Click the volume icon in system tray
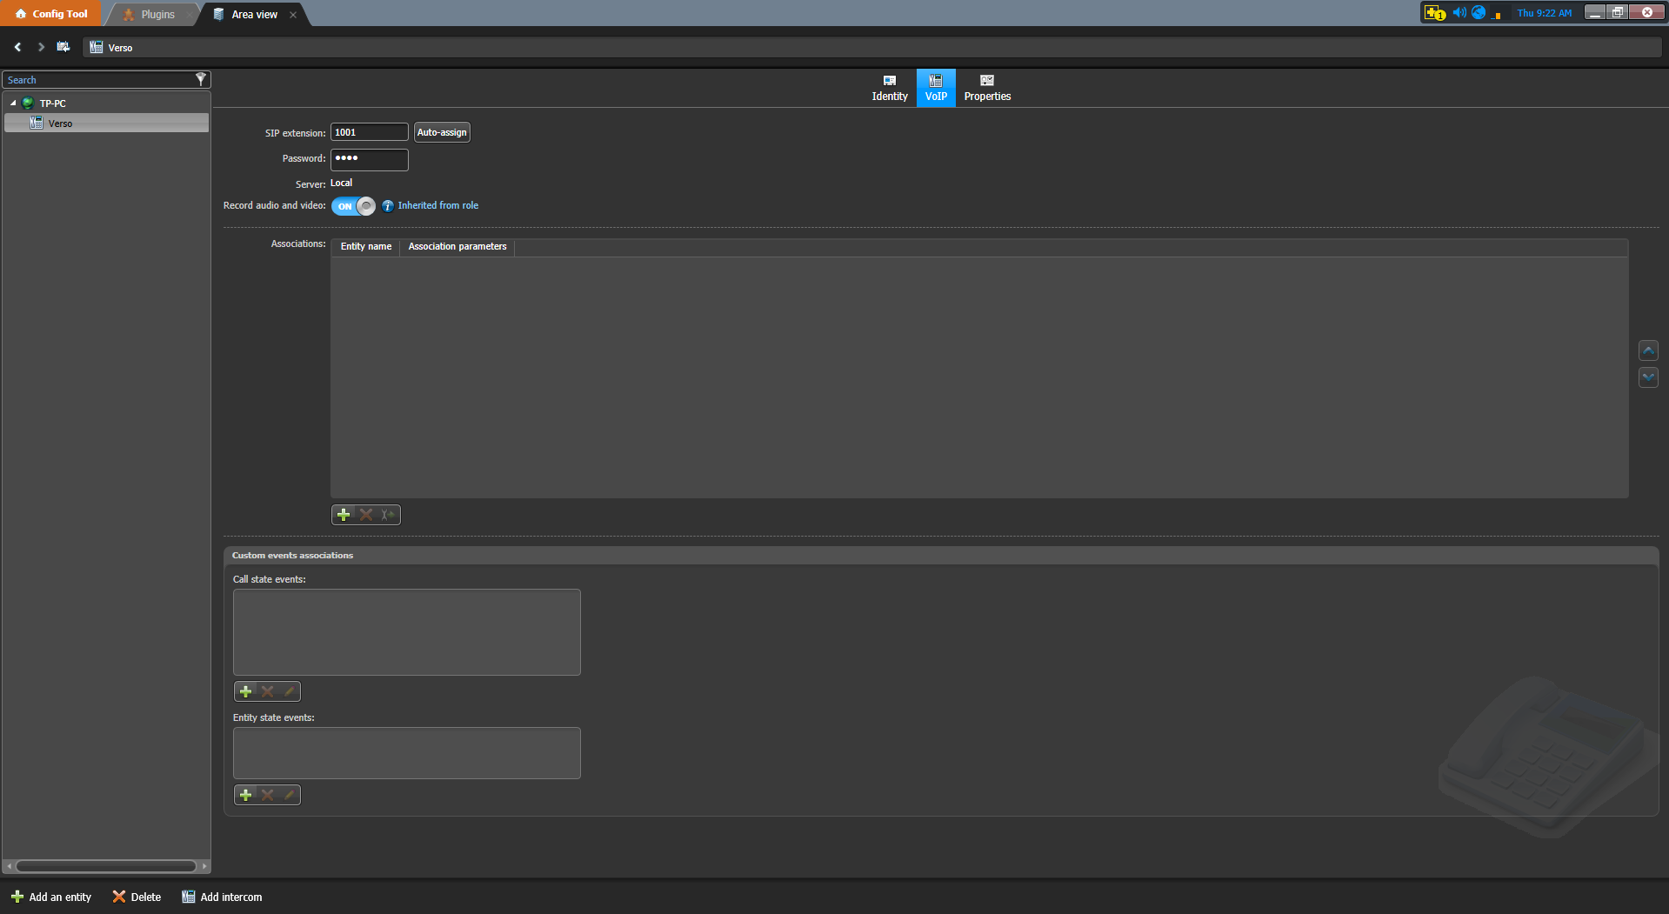 coord(1459,13)
